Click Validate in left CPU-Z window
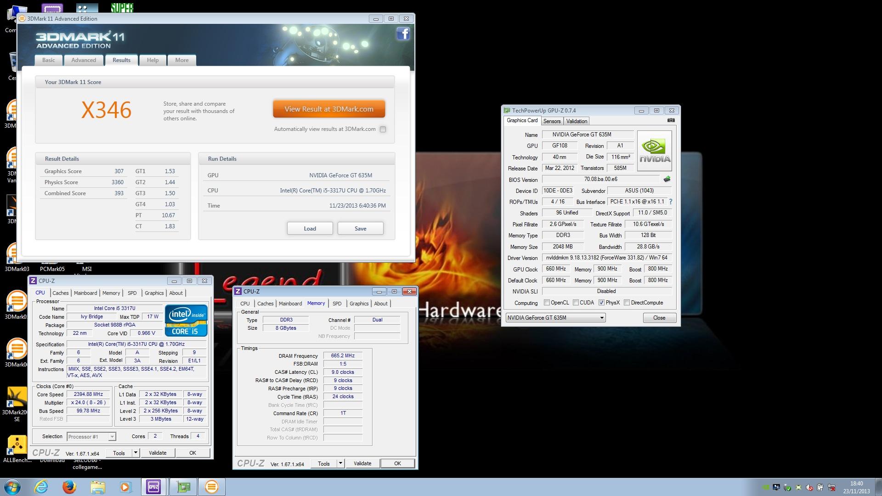Image resolution: width=882 pixels, height=496 pixels. pos(158,453)
